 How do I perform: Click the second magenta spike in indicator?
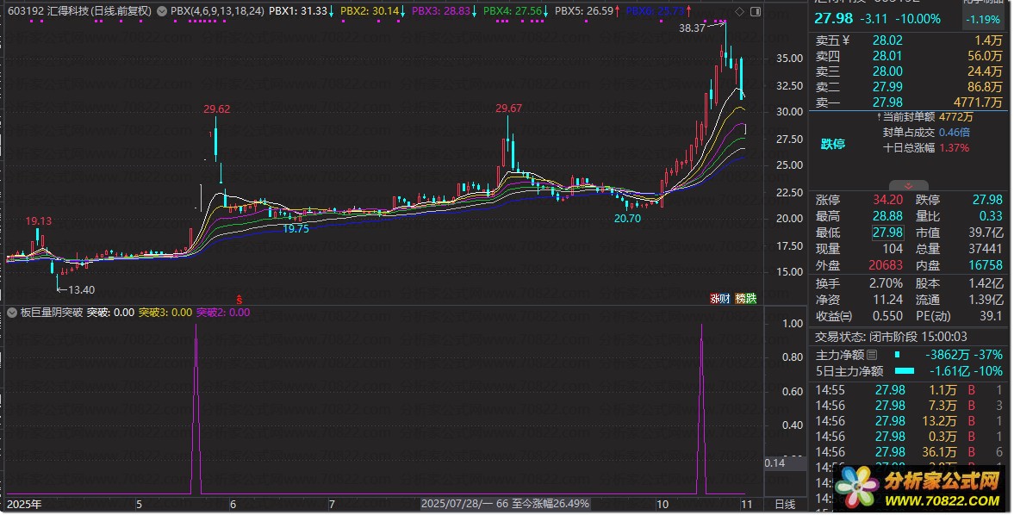tap(701, 407)
